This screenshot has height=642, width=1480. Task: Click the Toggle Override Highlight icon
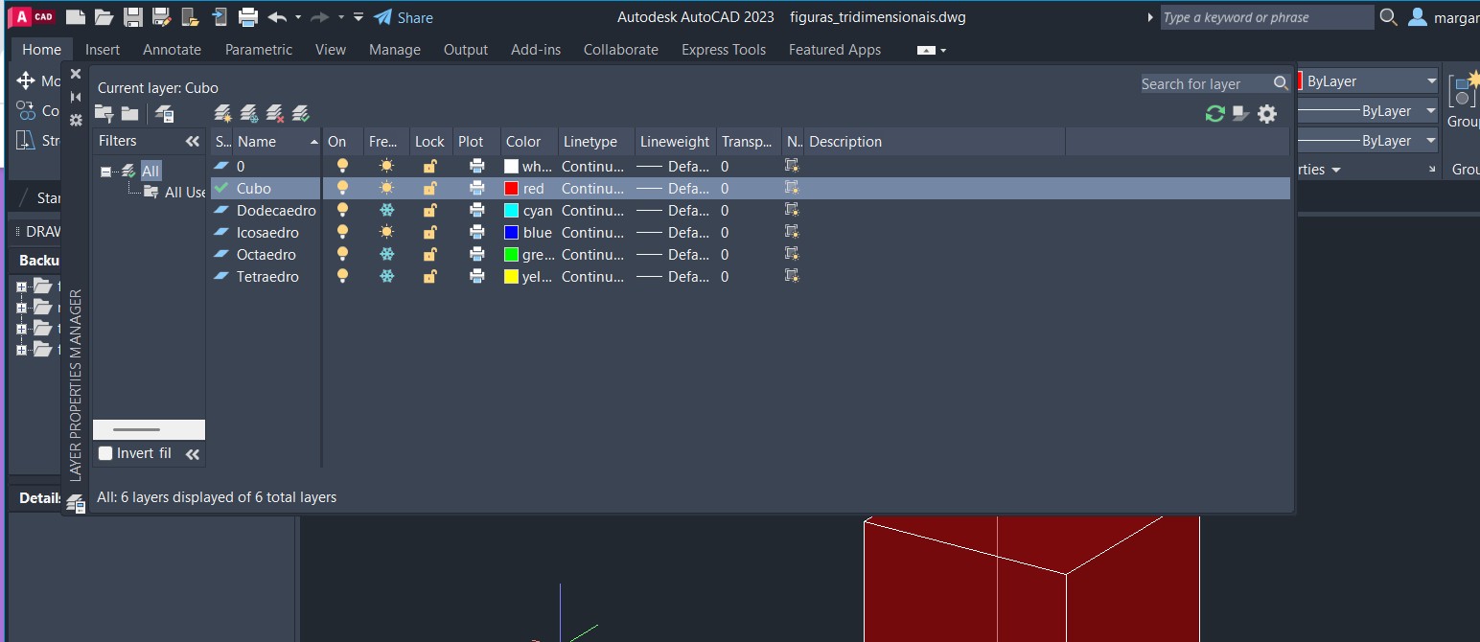[1241, 114]
